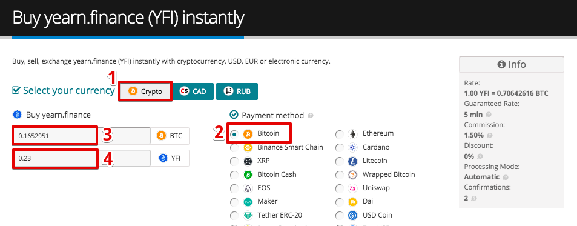
Task: Click the Maker coin icon
Action: pyautogui.click(x=248, y=202)
